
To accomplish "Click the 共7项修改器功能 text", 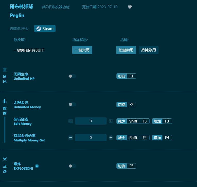I will click(56, 7).
